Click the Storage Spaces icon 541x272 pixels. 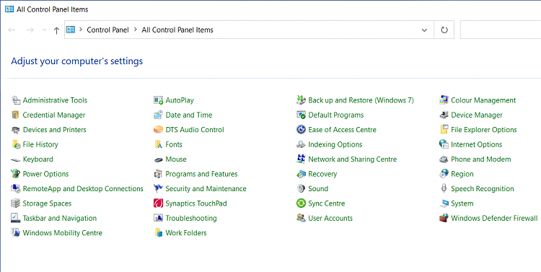coord(16,203)
